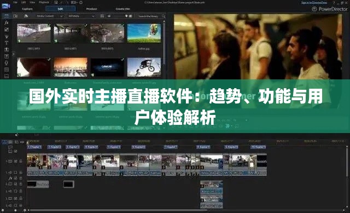Switch to the Produce tab
Screen dimensions: 350x213
coord(91,9)
